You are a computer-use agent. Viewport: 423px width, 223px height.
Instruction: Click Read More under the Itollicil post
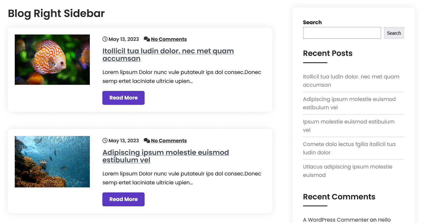click(x=123, y=98)
